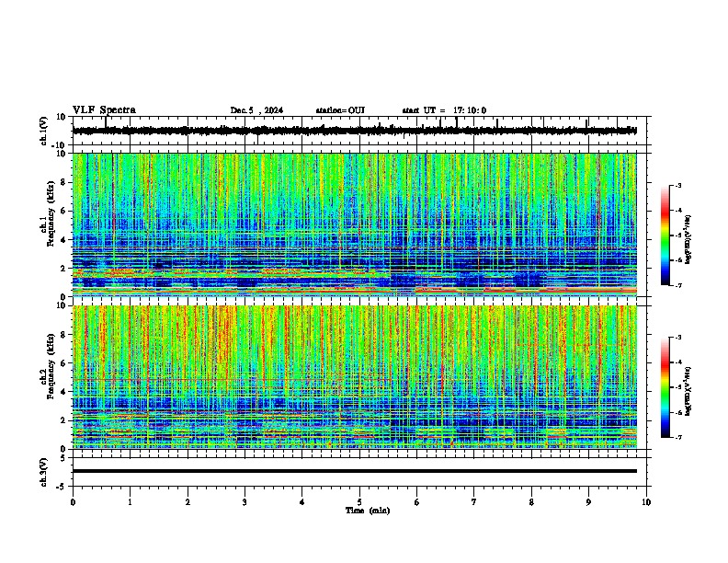Click the "VLF Spectra" plot title

point(104,110)
